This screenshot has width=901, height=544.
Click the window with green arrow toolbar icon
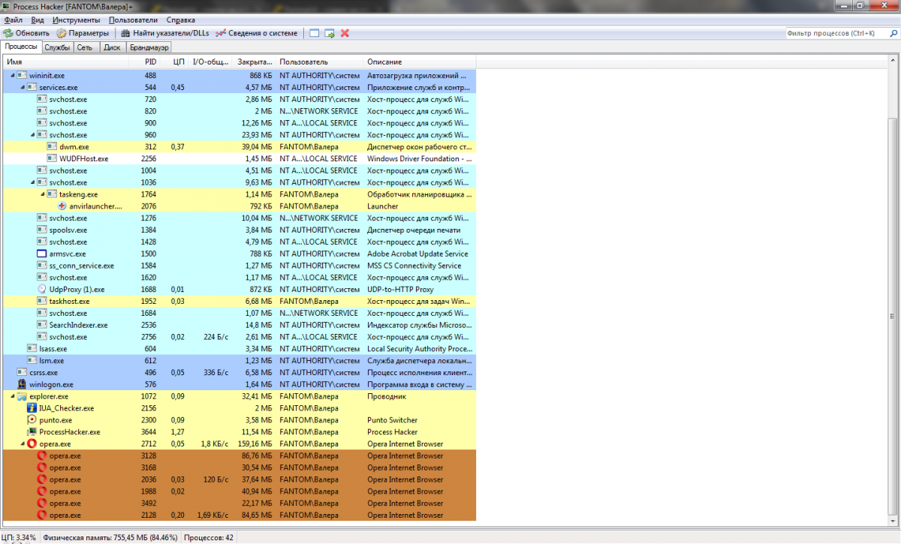click(x=329, y=33)
